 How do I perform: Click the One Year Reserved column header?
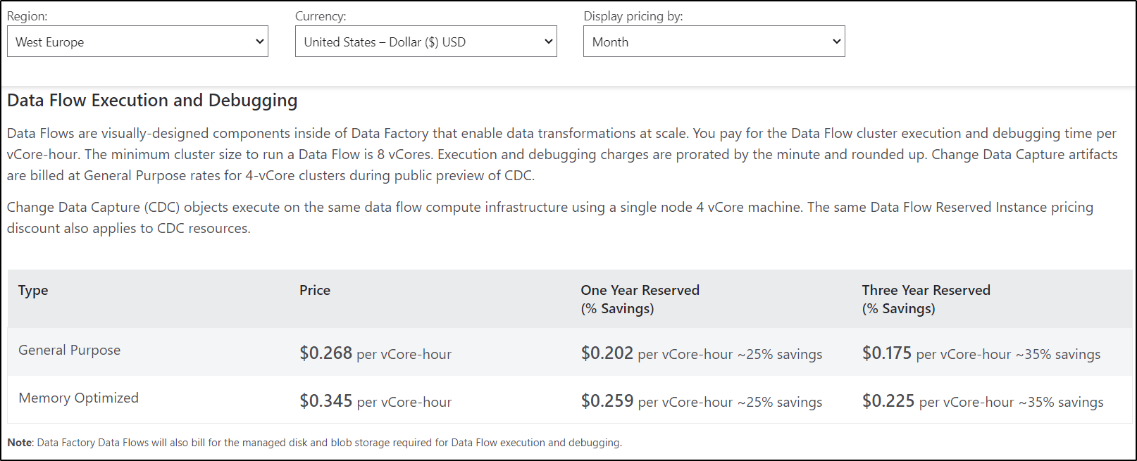coord(640,291)
